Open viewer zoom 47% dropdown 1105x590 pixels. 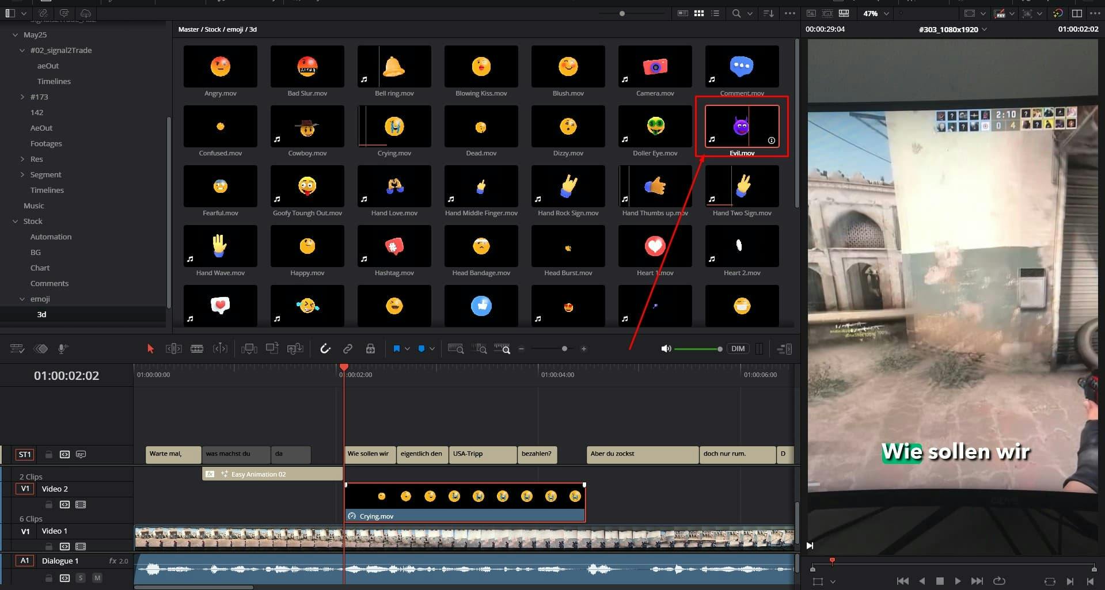pos(886,13)
